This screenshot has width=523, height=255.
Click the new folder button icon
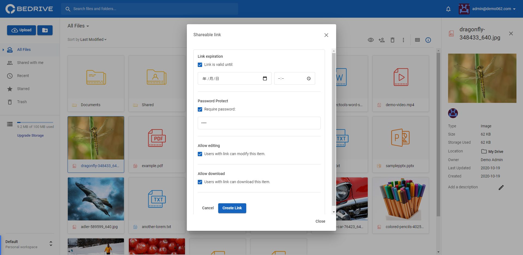pos(45,30)
